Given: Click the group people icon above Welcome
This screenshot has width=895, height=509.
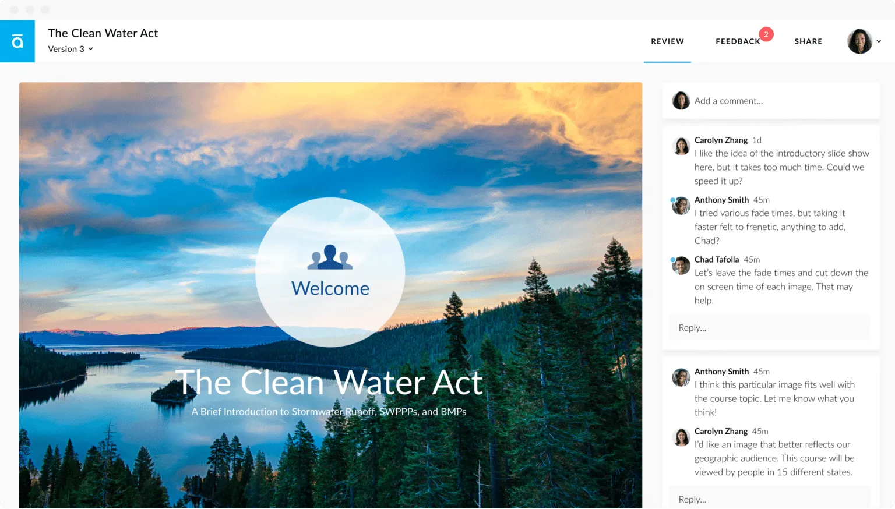Looking at the screenshot, I should 330,257.
